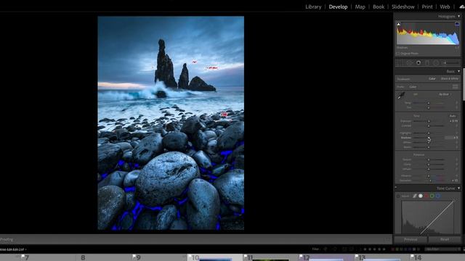Select the Graduated Filter tool
Viewport: 465px width, 261px height.
[x=427, y=63]
